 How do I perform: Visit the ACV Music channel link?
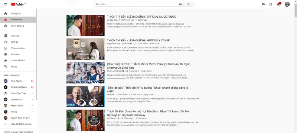[x=112, y=118]
